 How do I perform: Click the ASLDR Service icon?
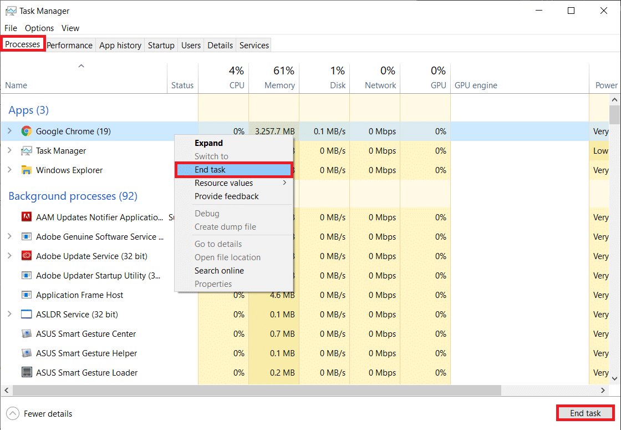coord(26,315)
